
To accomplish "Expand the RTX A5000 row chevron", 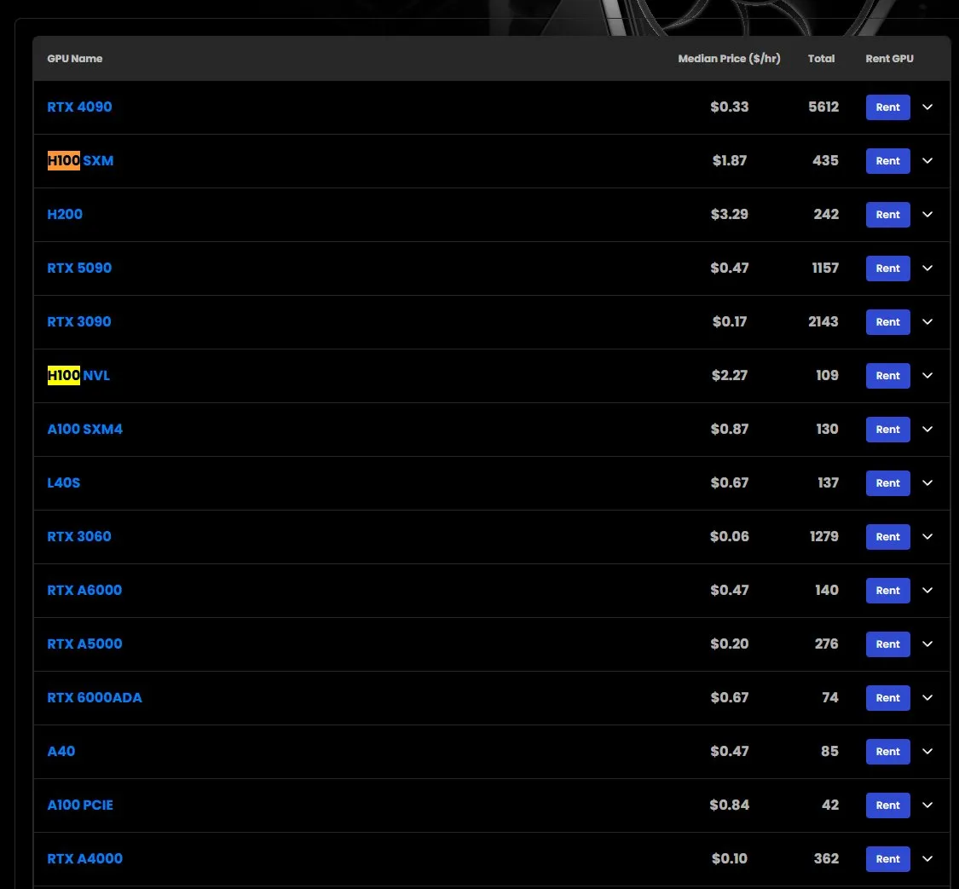I will pos(927,644).
